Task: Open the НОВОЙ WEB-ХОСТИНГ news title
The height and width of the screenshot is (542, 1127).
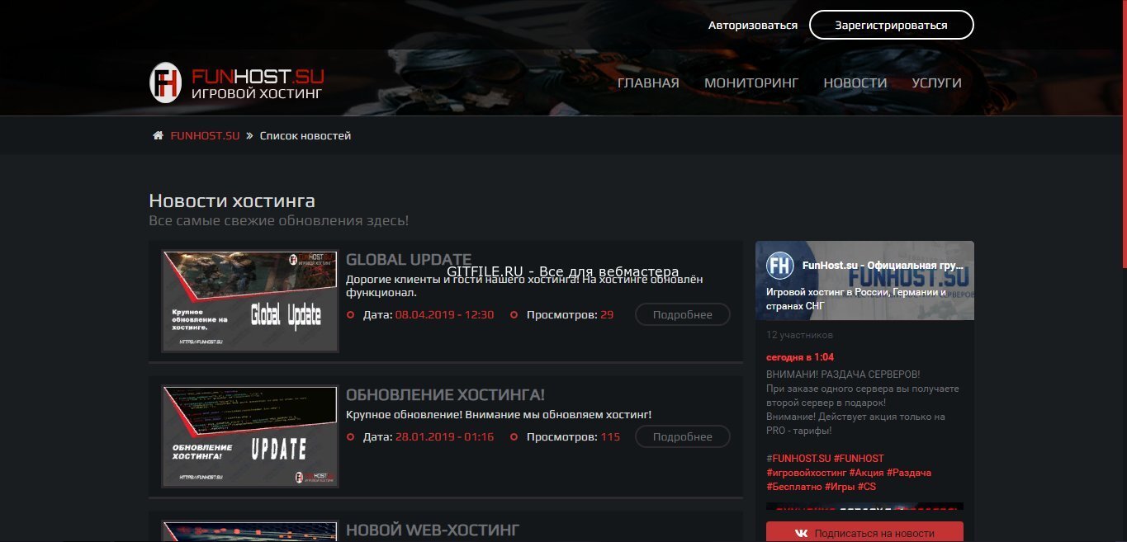Action: pos(433,529)
